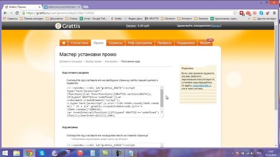
Task: Click Chrome icon in taskbar
Action: [29, 153]
